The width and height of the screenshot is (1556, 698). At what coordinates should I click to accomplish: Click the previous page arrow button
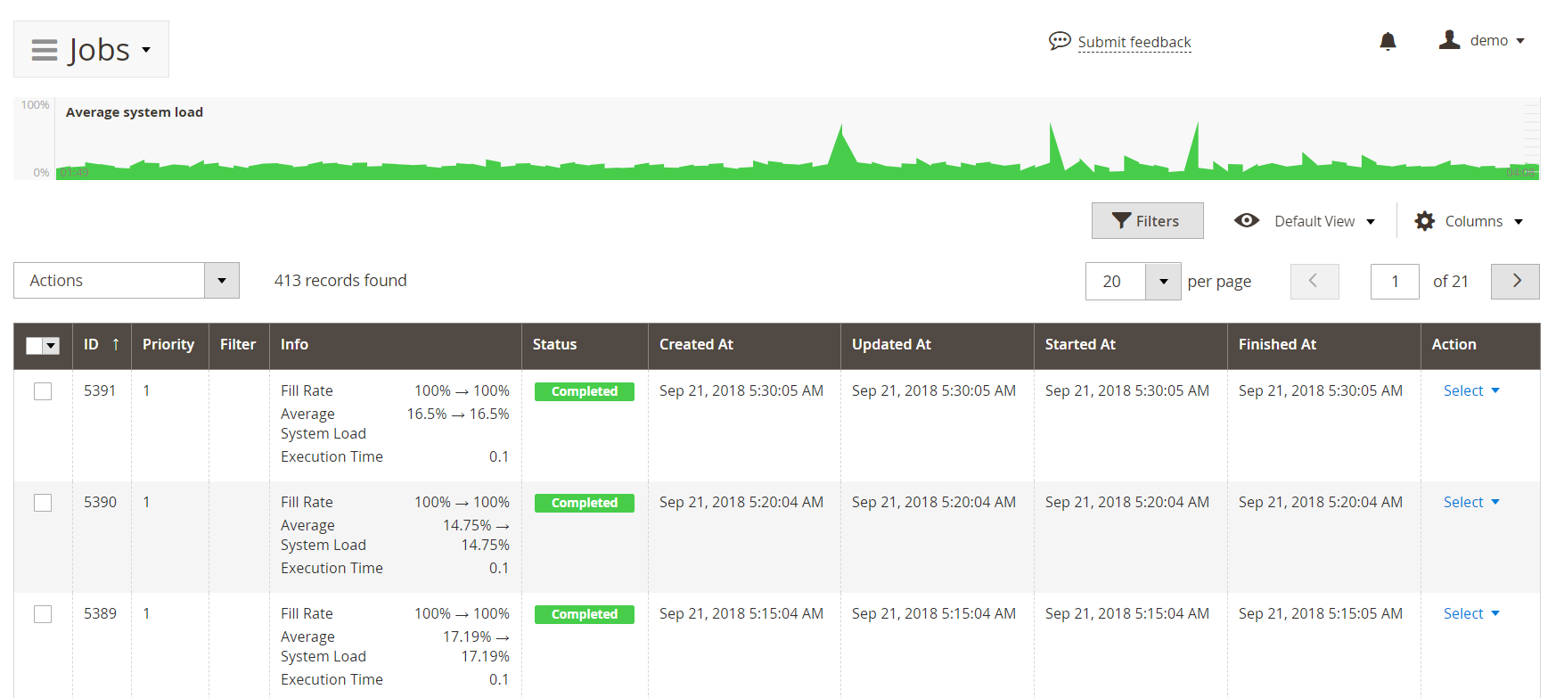point(1314,281)
